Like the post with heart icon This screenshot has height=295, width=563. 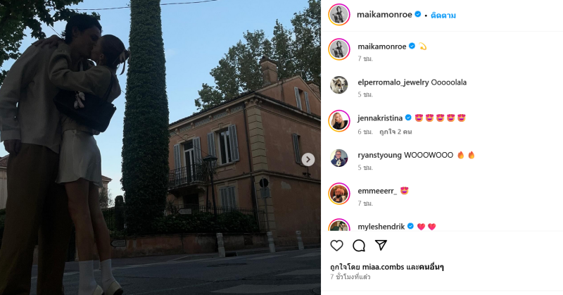pos(337,246)
